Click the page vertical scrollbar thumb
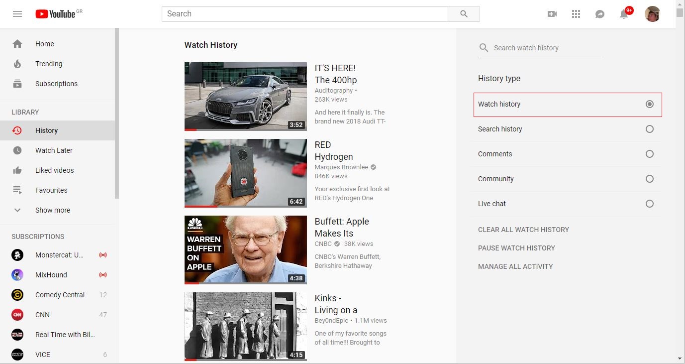Screen dimensions: 685x364 (680, 12)
